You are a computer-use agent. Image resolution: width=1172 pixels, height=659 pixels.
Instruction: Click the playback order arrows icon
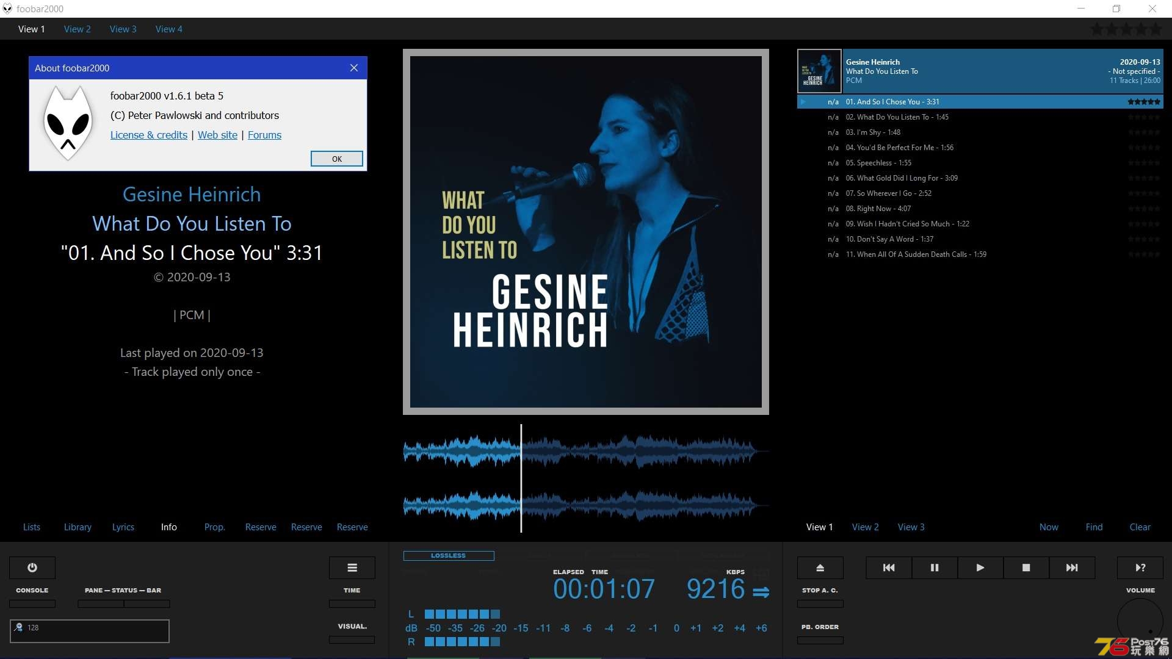click(761, 592)
